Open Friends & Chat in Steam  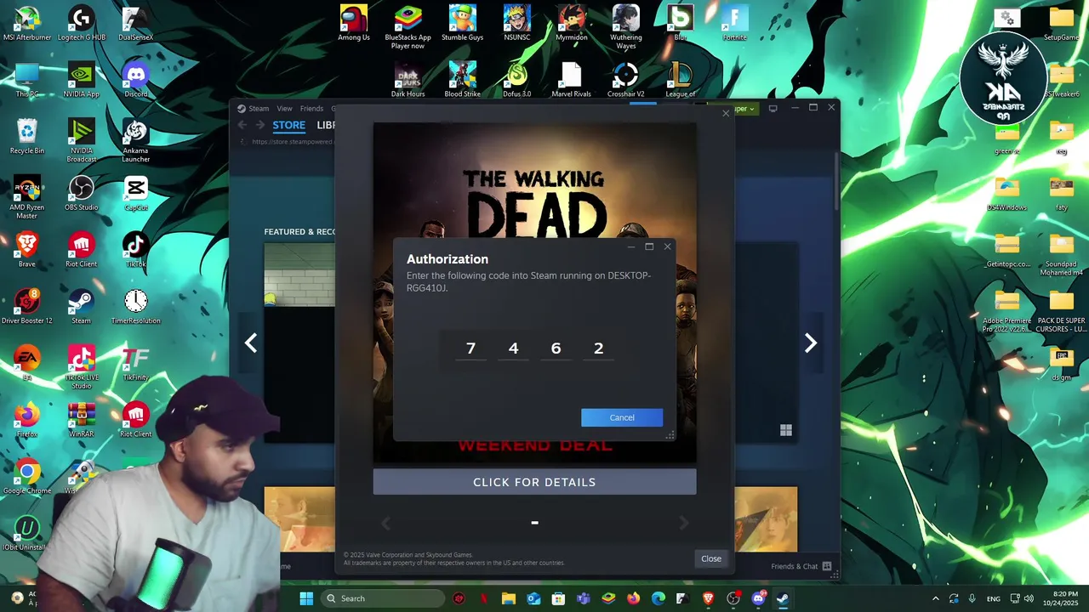point(801,566)
